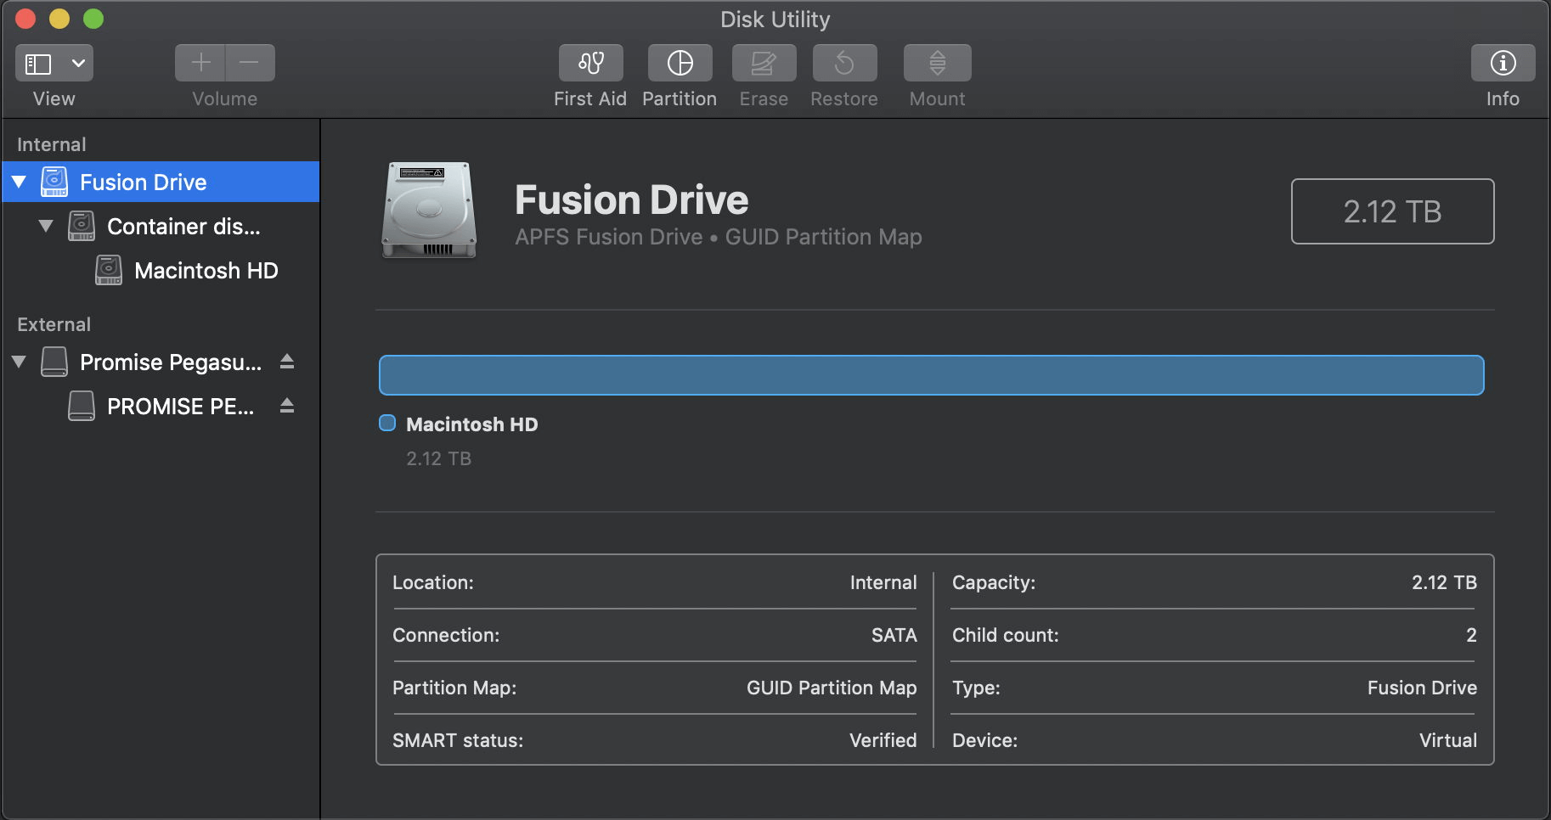Eject the Promise Pegasus external drive
The image size is (1551, 820).
[x=288, y=361]
